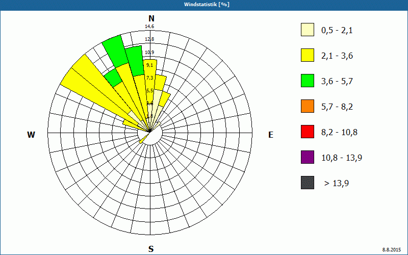Click the pale yellow 0,5 - 2,1 legend swatch
The width and height of the screenshot is (408, 255).
click(x=308, y=30)
